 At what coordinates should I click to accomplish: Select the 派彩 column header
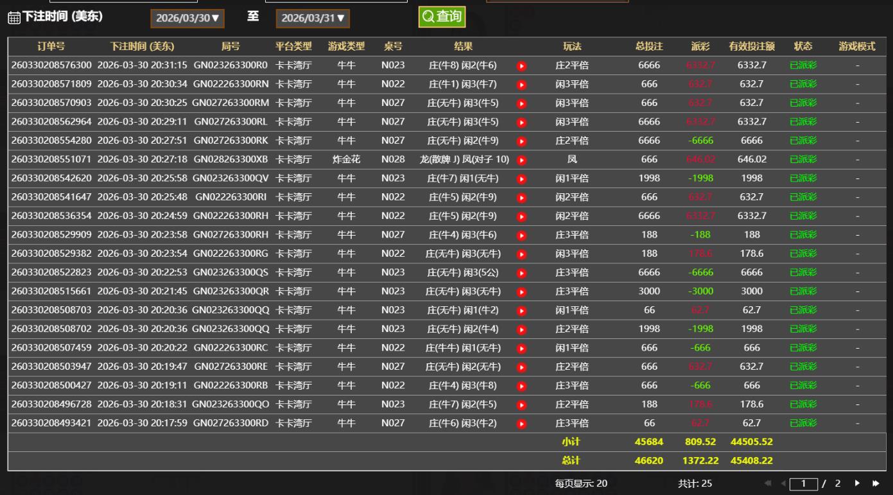[700, 46]
